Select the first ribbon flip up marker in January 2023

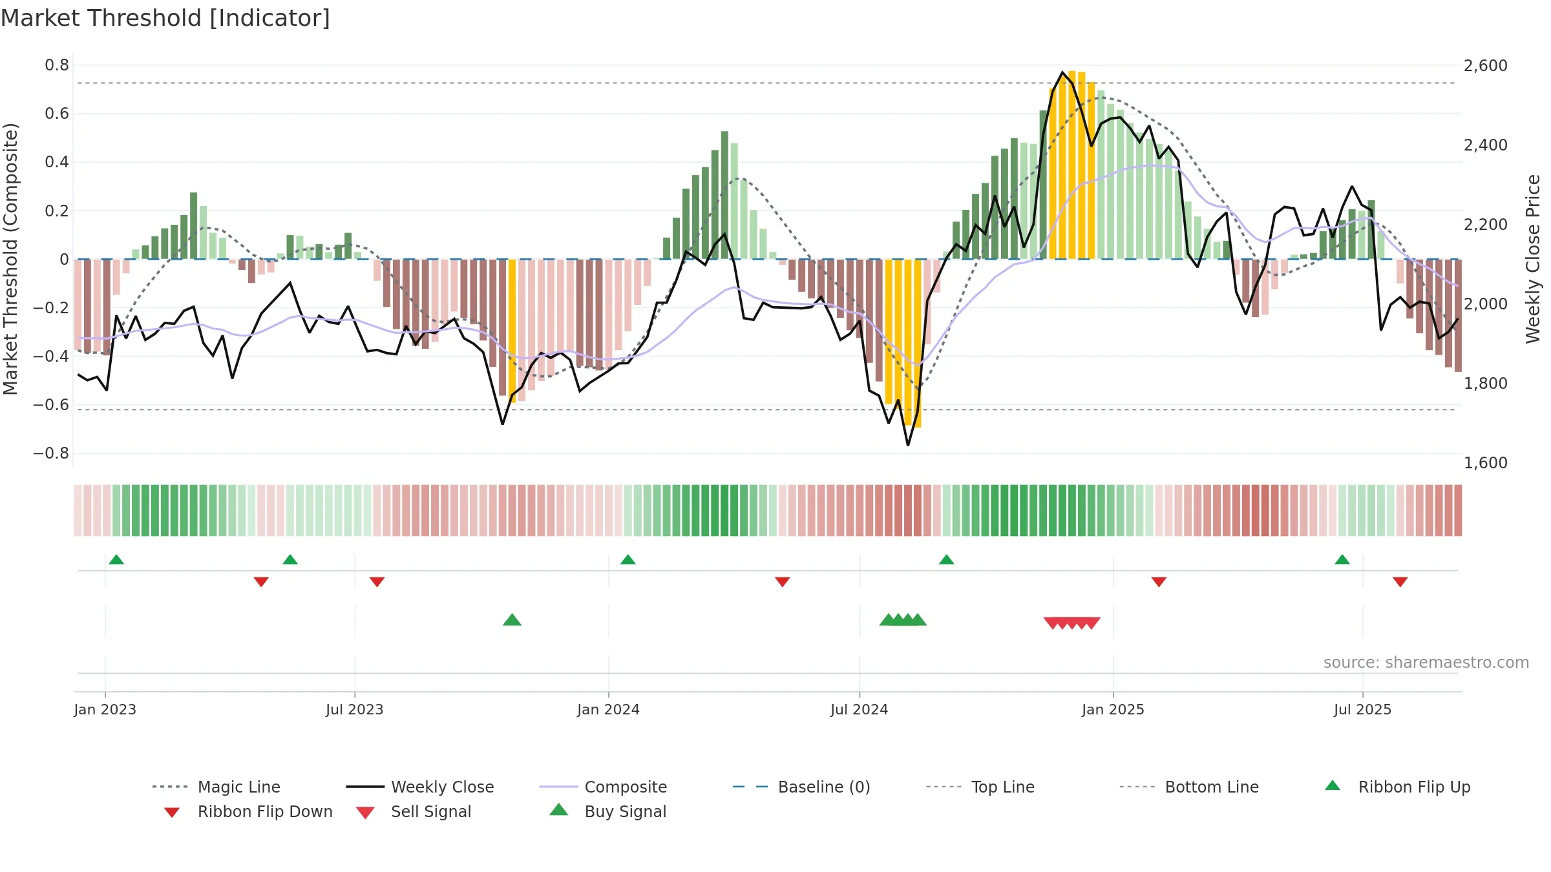116,559
